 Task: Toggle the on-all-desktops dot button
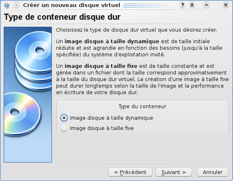click(x=16, y=5)
